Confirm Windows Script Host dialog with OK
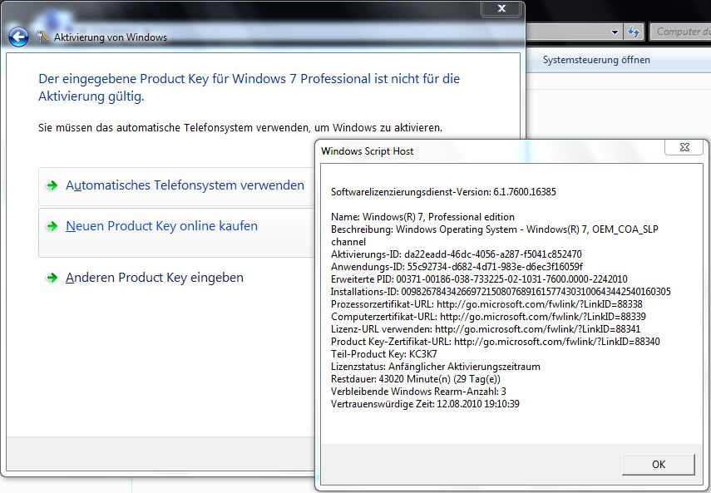Screen dimensions: 711x493 (x=659, y=465)
